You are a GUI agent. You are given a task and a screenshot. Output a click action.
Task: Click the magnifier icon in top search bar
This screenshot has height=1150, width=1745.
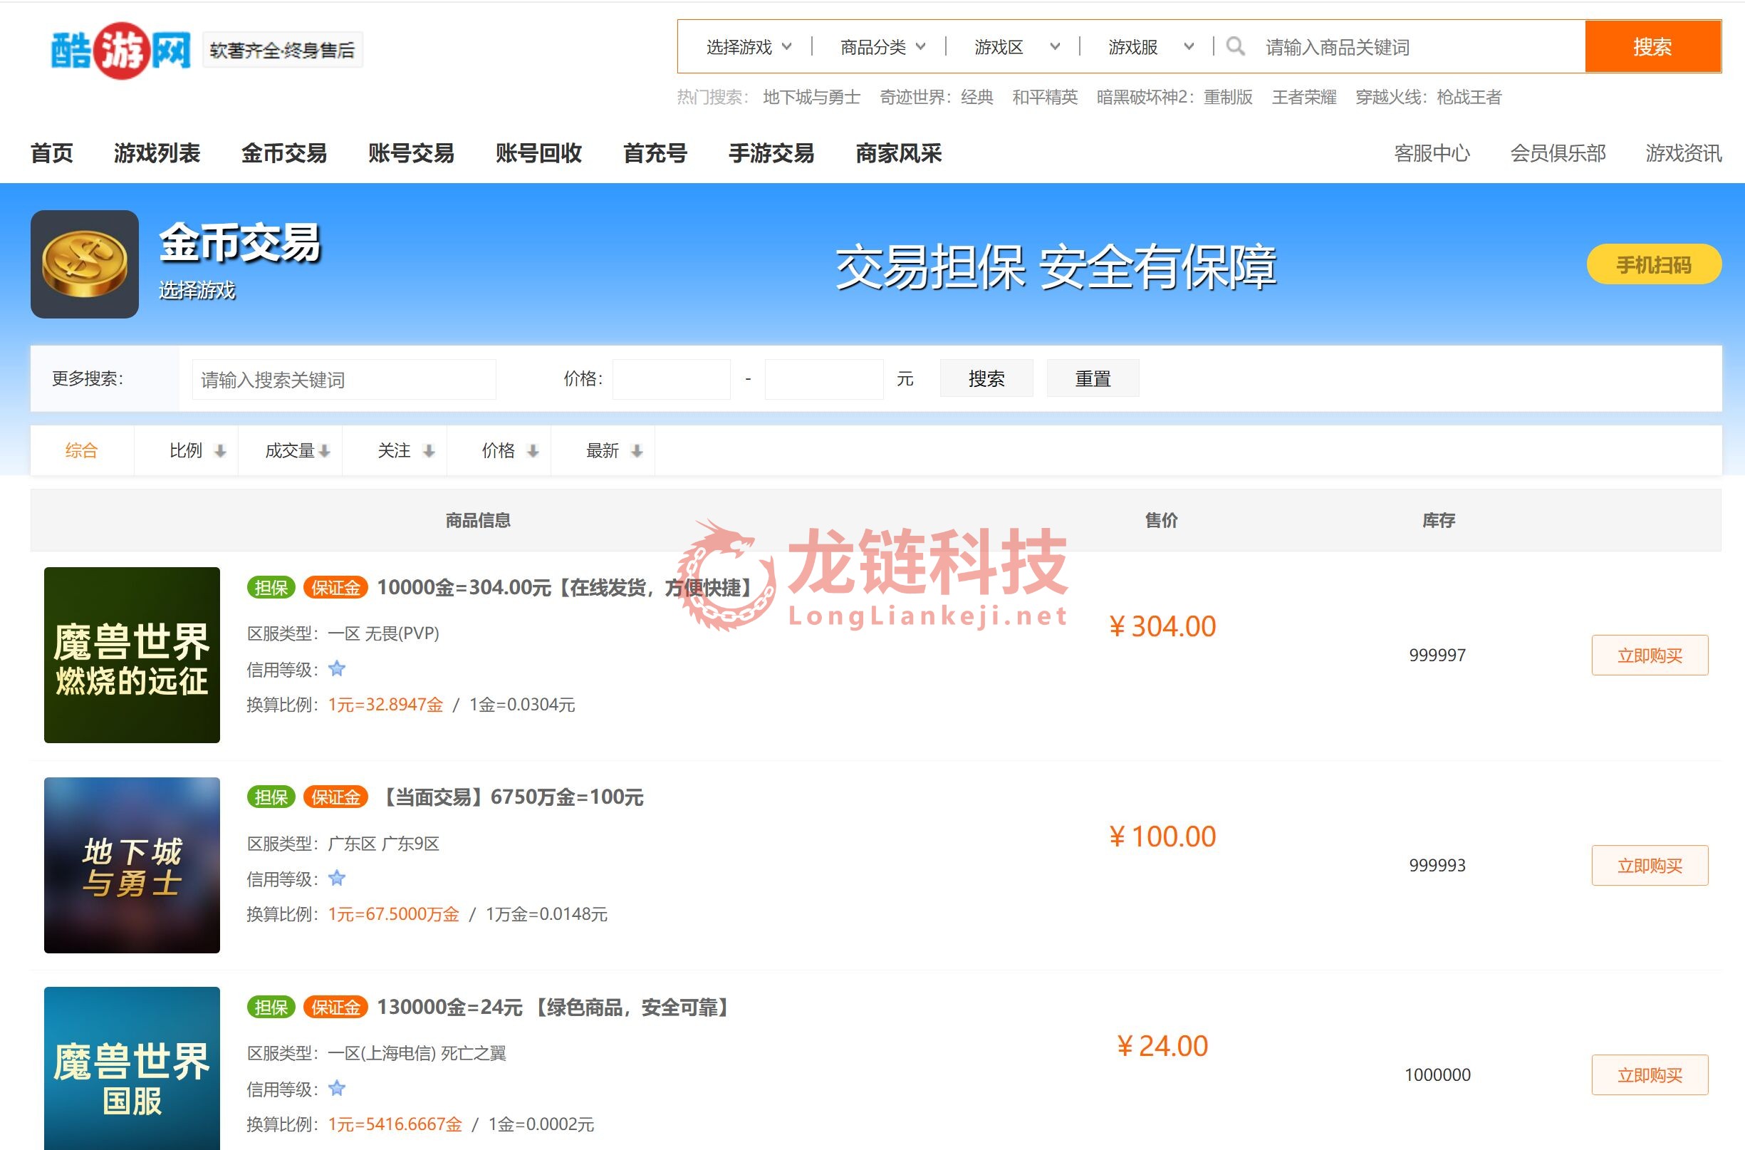[1235, 47]
